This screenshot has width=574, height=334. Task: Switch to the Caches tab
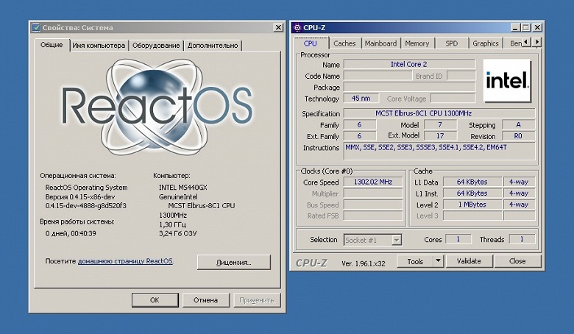point(344,43)
